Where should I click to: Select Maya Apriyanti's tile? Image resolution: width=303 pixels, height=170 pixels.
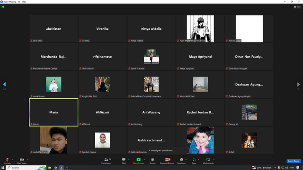click(x=200, y=57)
